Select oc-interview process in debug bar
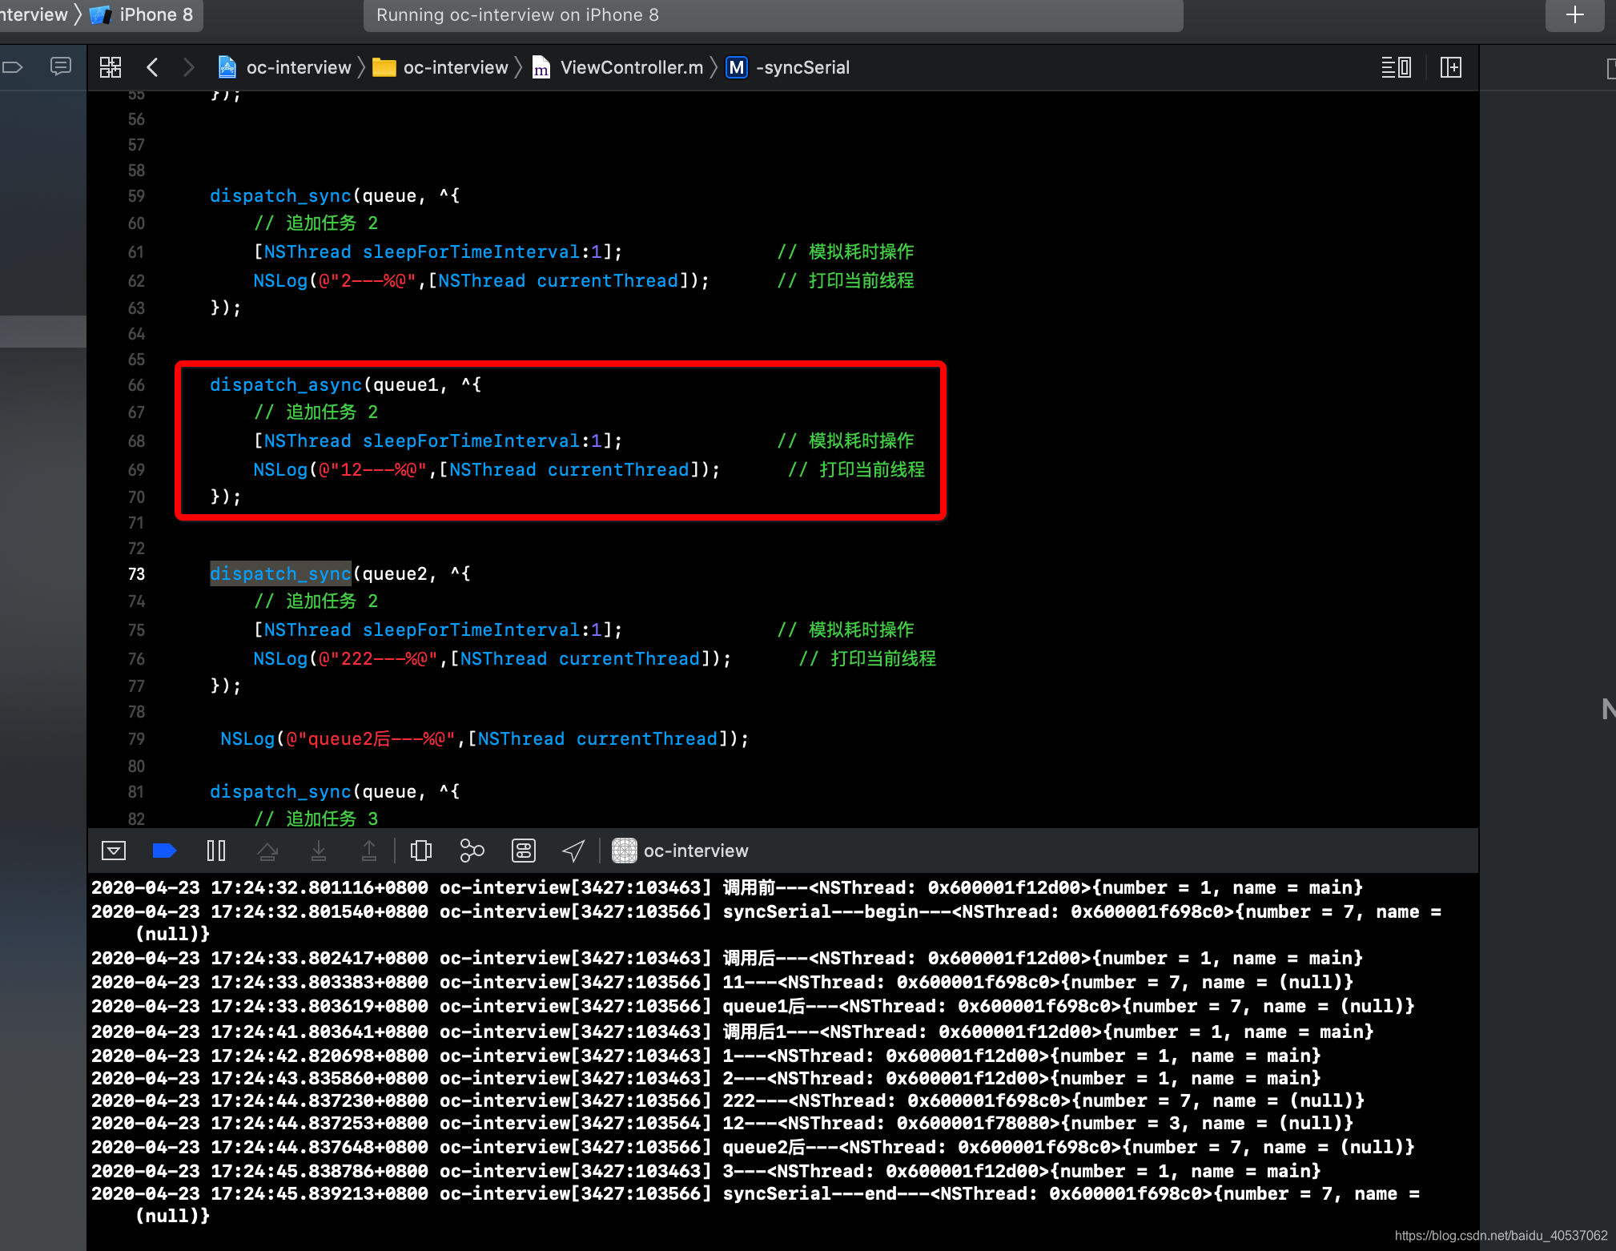 680,851
